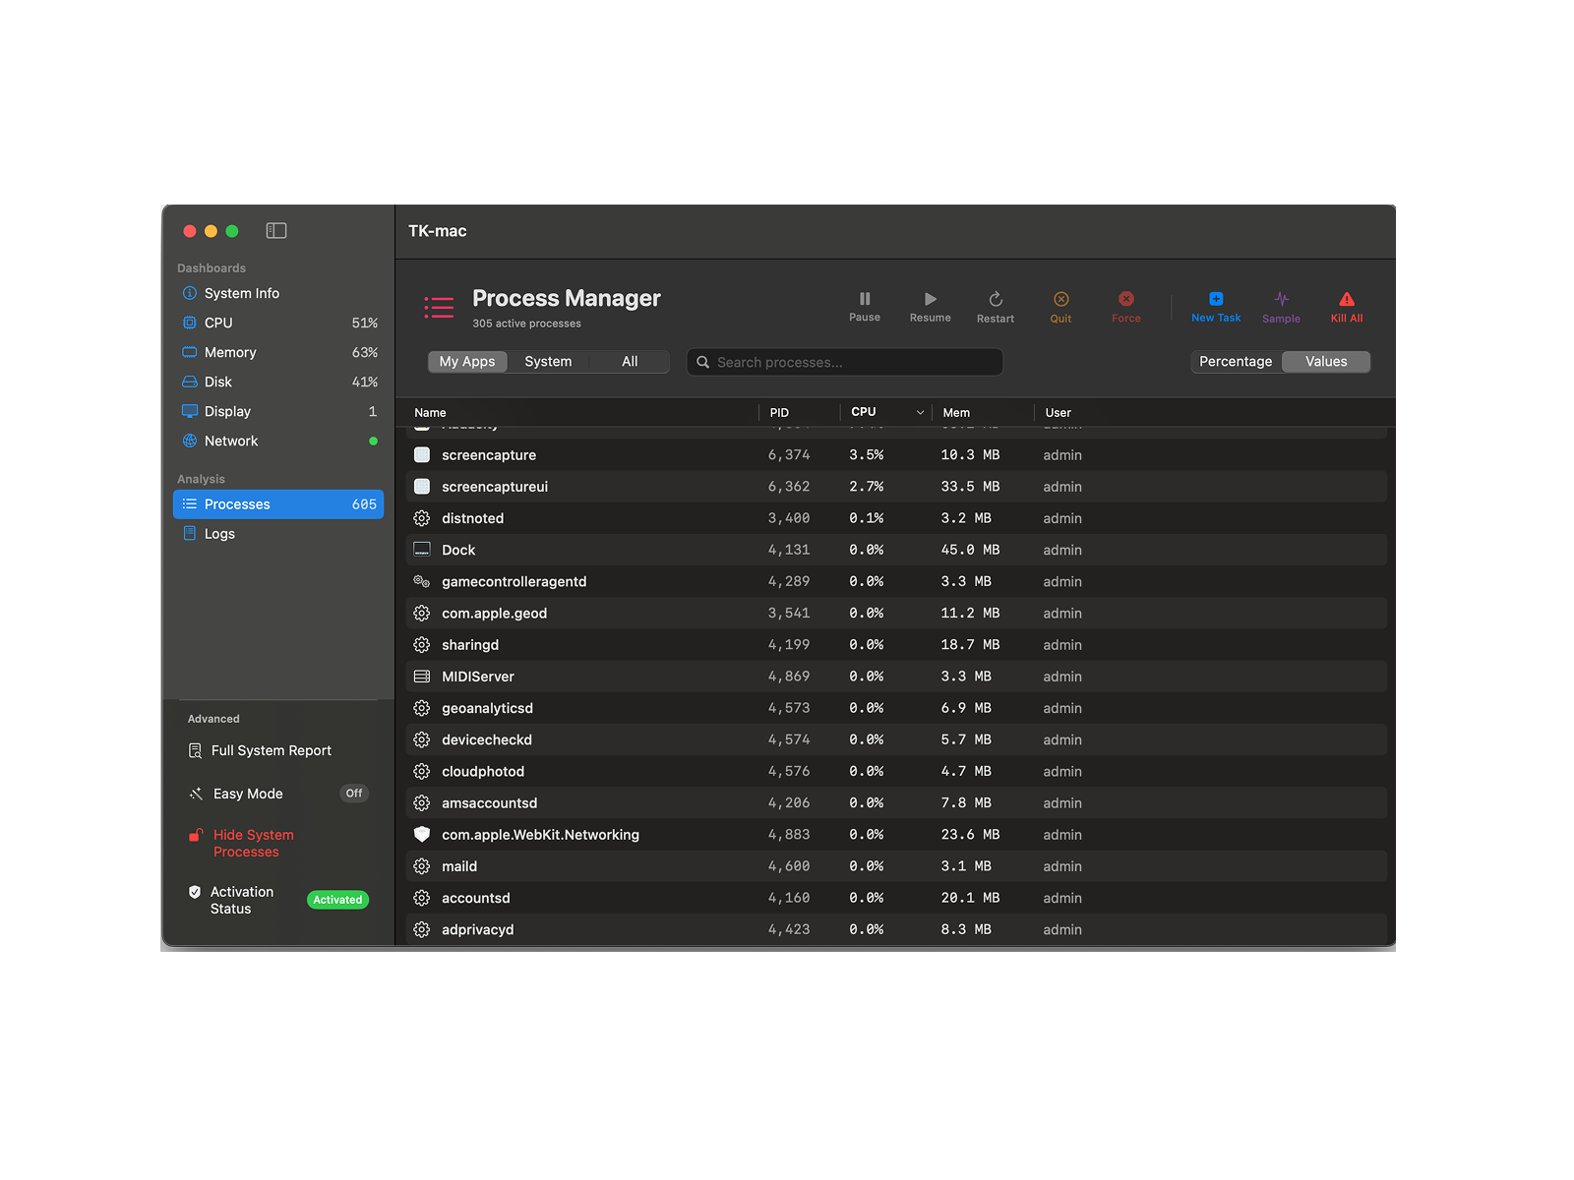
Task: Select the amsaccountsd process row
Action: 896,802
